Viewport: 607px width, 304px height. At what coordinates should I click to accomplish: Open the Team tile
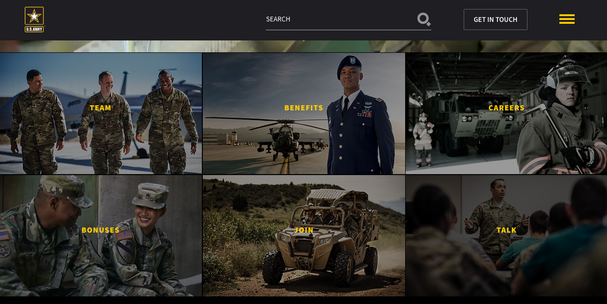101,113
